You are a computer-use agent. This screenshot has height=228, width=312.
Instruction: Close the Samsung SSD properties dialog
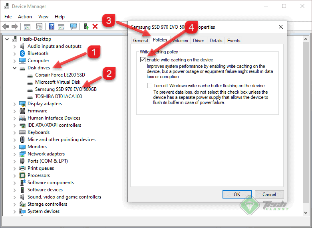tap(281, 27)
